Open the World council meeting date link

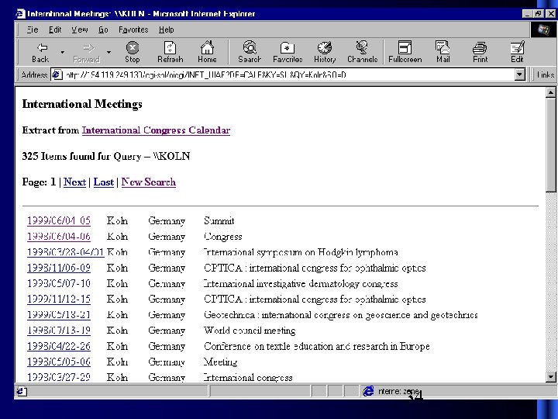(59, 331)
